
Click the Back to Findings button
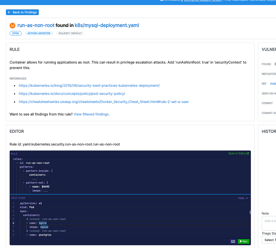point(22,12)
